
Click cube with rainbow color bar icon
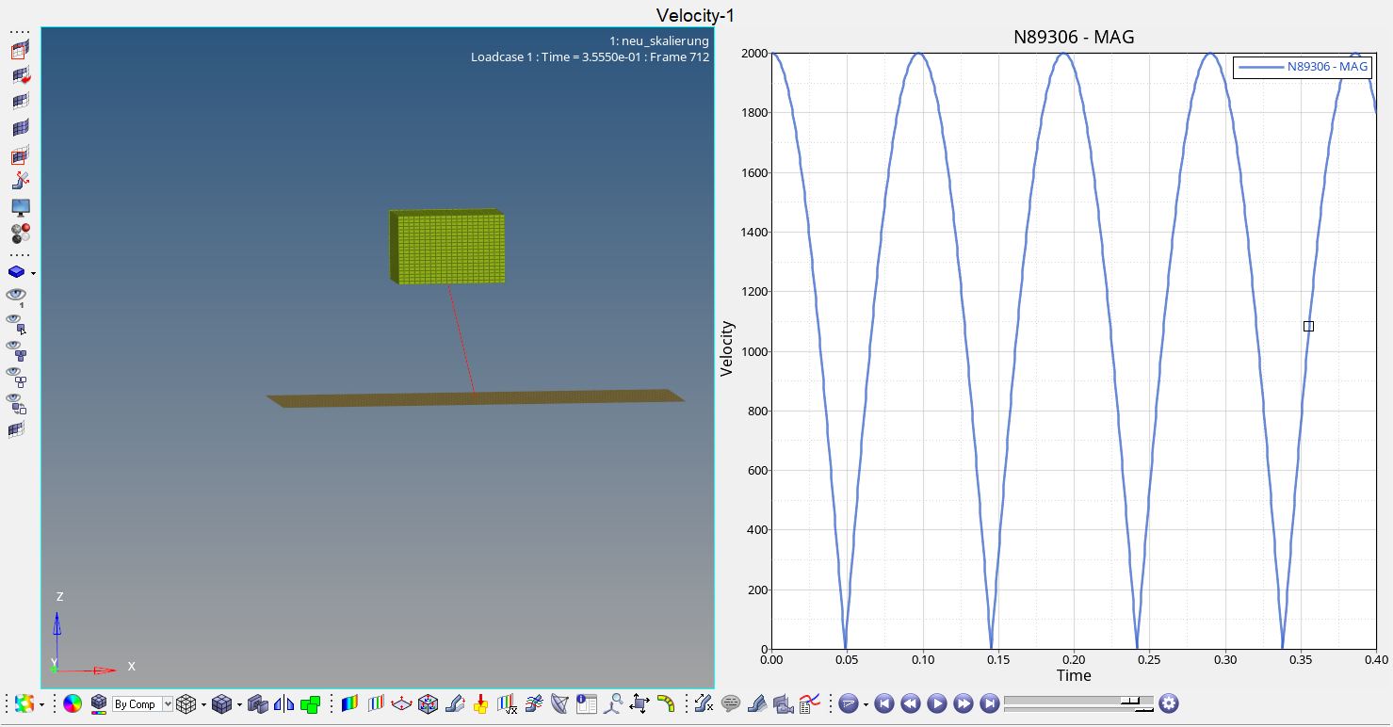point(98,703)
